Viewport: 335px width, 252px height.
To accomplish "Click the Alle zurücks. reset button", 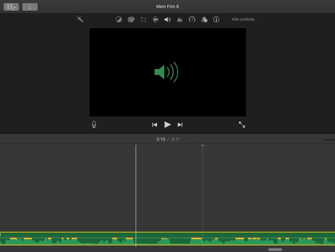I will click(243, 19).
